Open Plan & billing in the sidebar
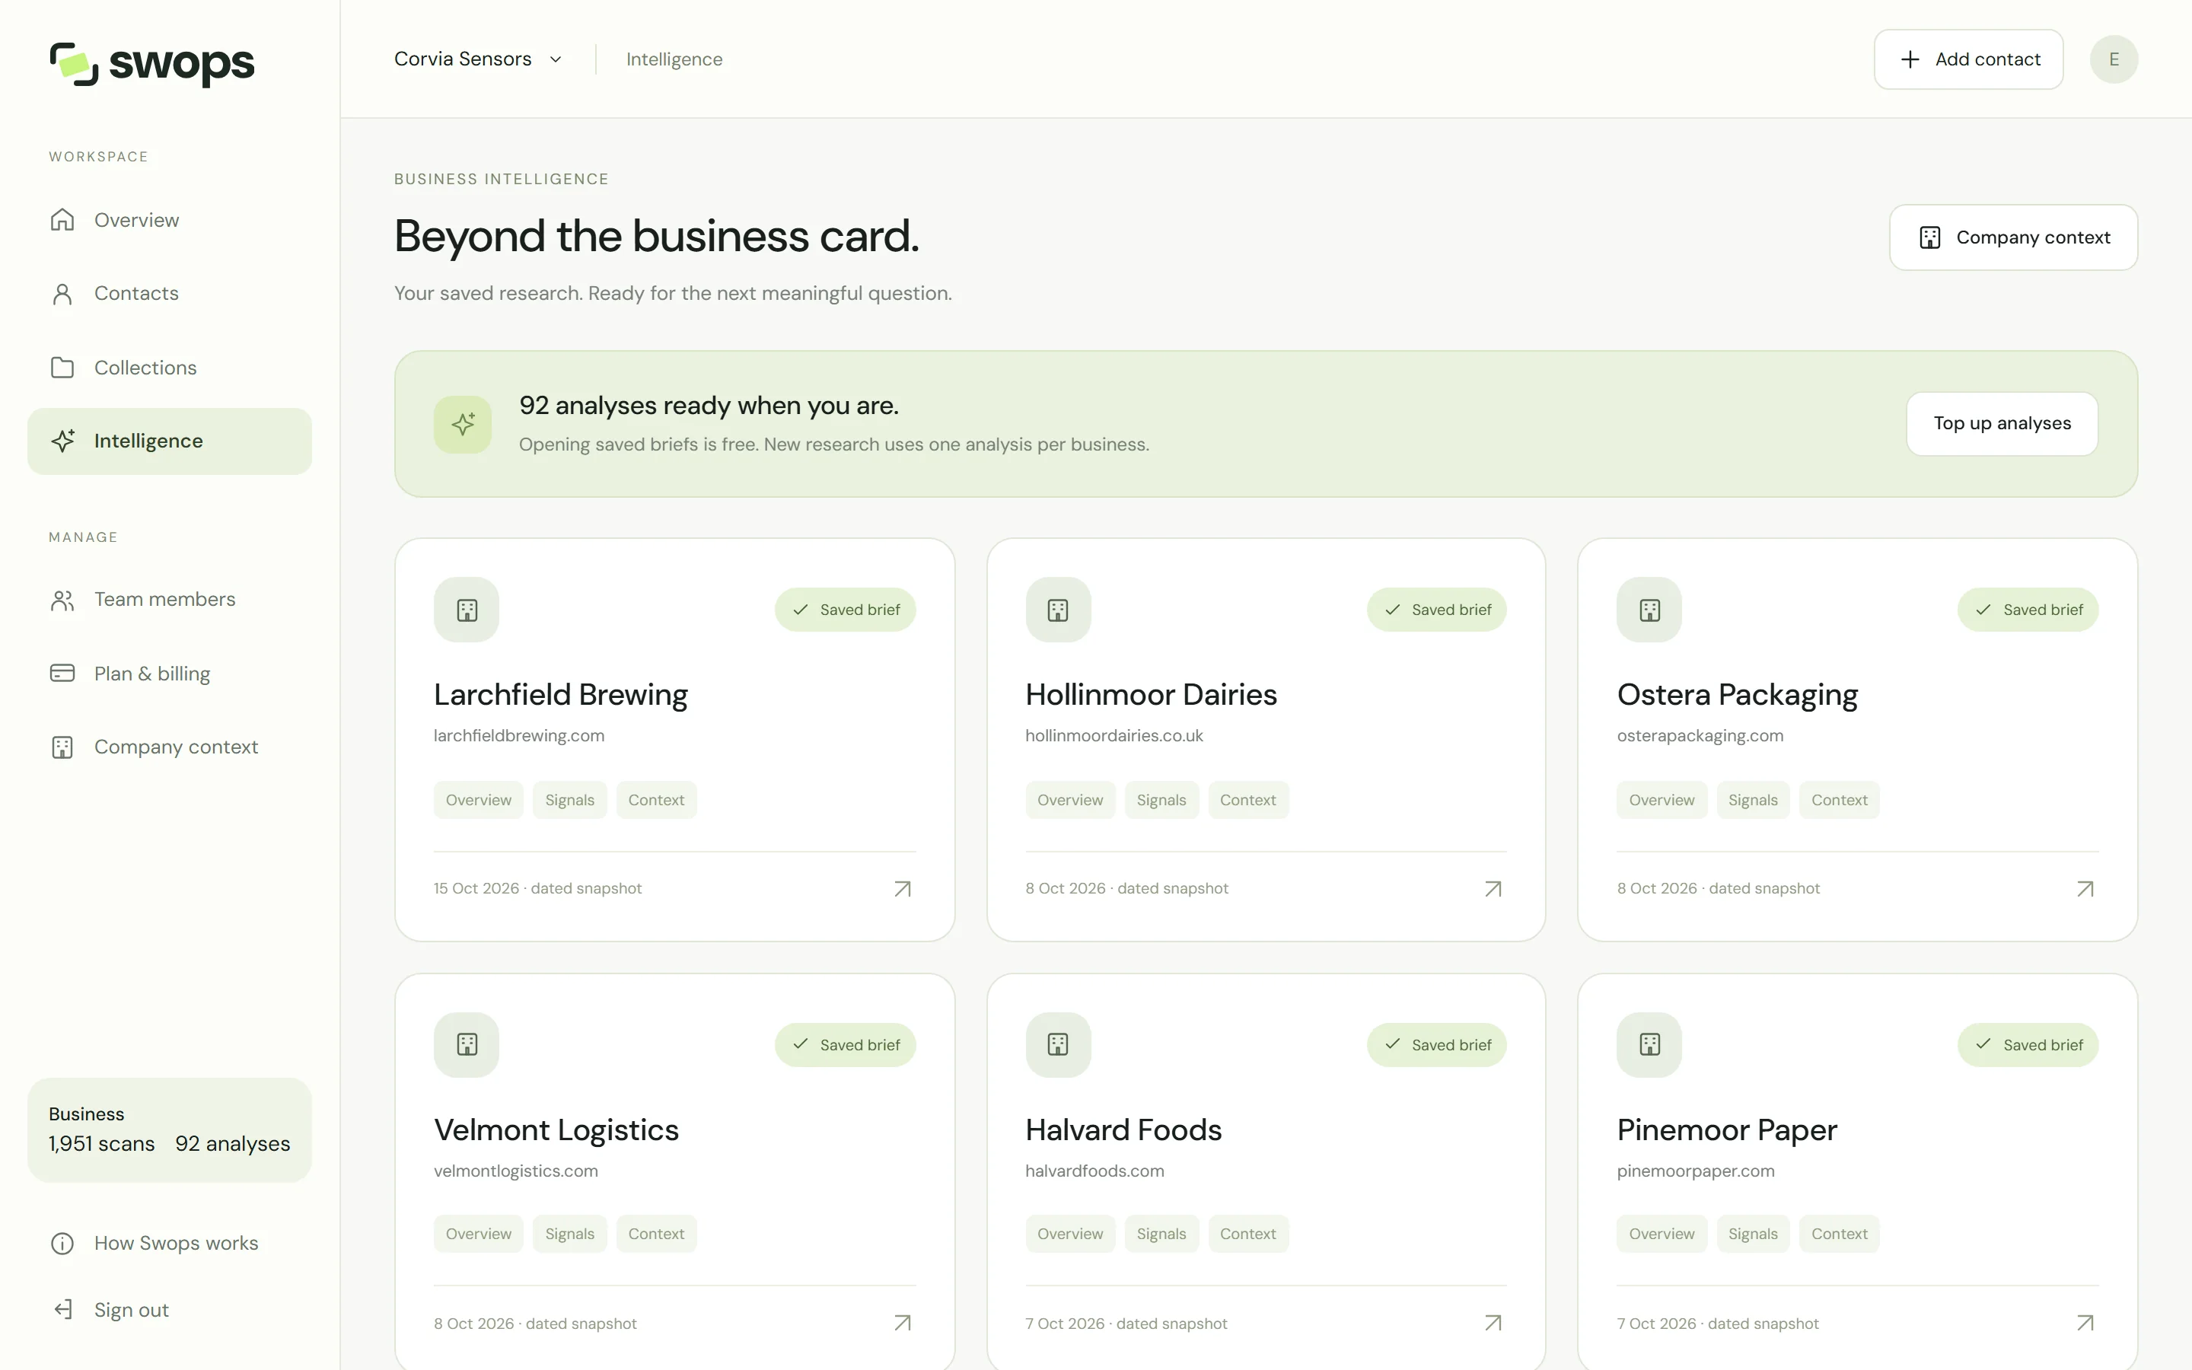This screenshot has height=1370, width=2192. [170, 674]
